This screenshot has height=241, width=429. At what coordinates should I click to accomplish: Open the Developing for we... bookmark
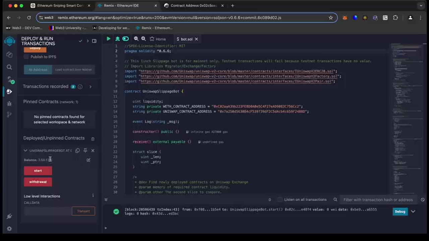coord(111,28)
